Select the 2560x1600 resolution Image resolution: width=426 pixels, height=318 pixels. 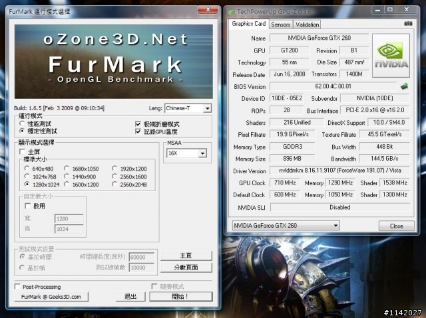tap(114, 177)
